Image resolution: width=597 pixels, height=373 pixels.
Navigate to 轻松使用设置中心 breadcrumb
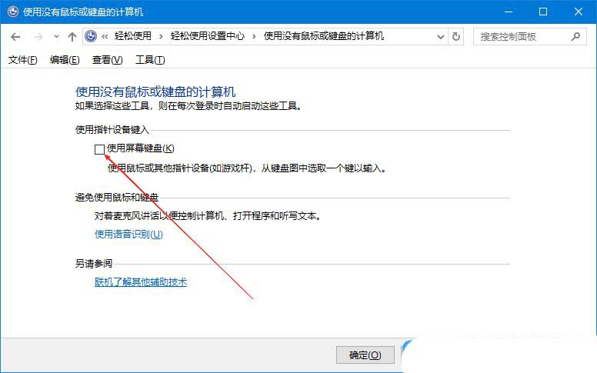click(x=208, y=37)
